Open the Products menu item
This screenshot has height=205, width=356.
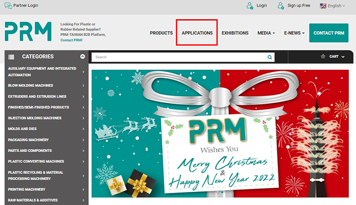tap(161, 33)
